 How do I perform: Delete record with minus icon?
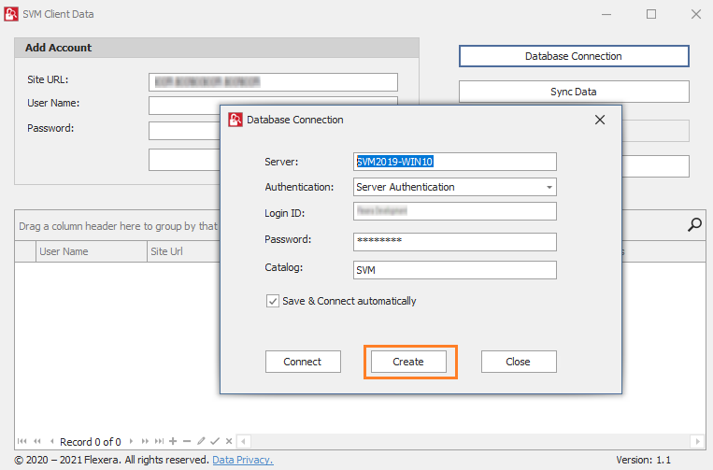[x=187, y=441]
